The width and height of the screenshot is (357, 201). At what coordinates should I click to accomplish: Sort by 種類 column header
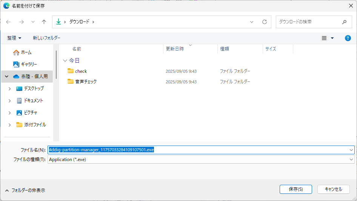pyautogui.click(x=225, y=49)
